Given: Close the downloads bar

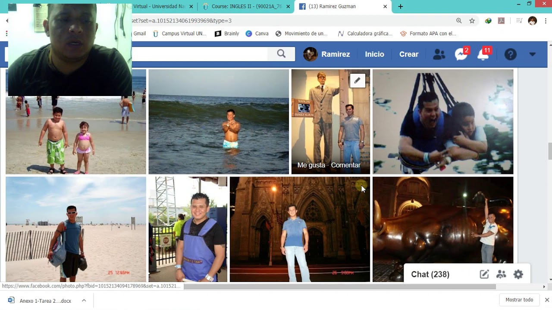Looking at the screenshot, I should (547, 300).
